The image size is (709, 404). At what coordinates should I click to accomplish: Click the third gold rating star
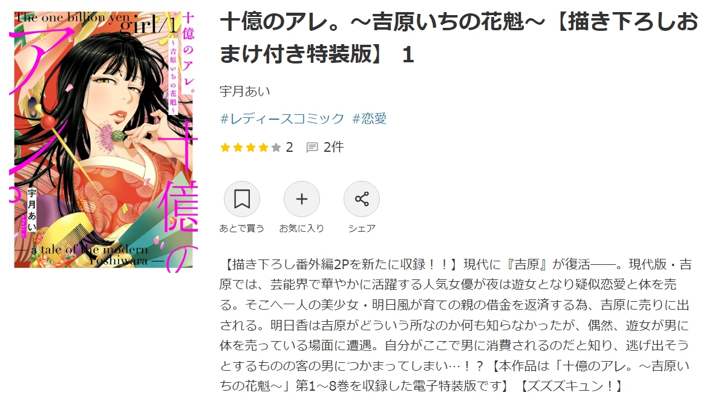tap(250, 148)
